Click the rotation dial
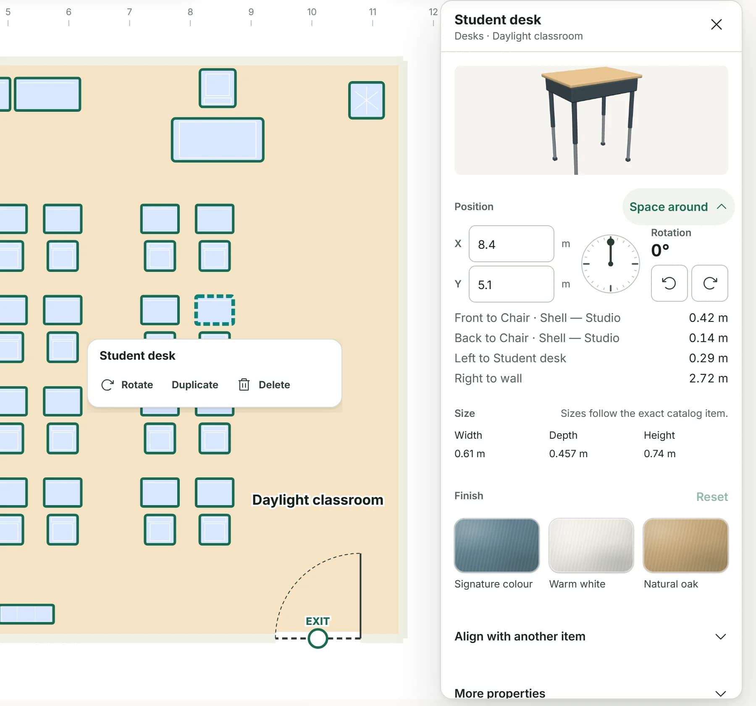 coord(610,264)
